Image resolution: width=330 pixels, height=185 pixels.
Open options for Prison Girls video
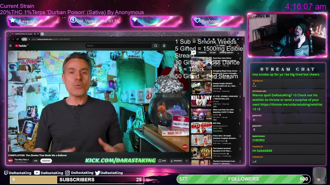tap(240, 136)
